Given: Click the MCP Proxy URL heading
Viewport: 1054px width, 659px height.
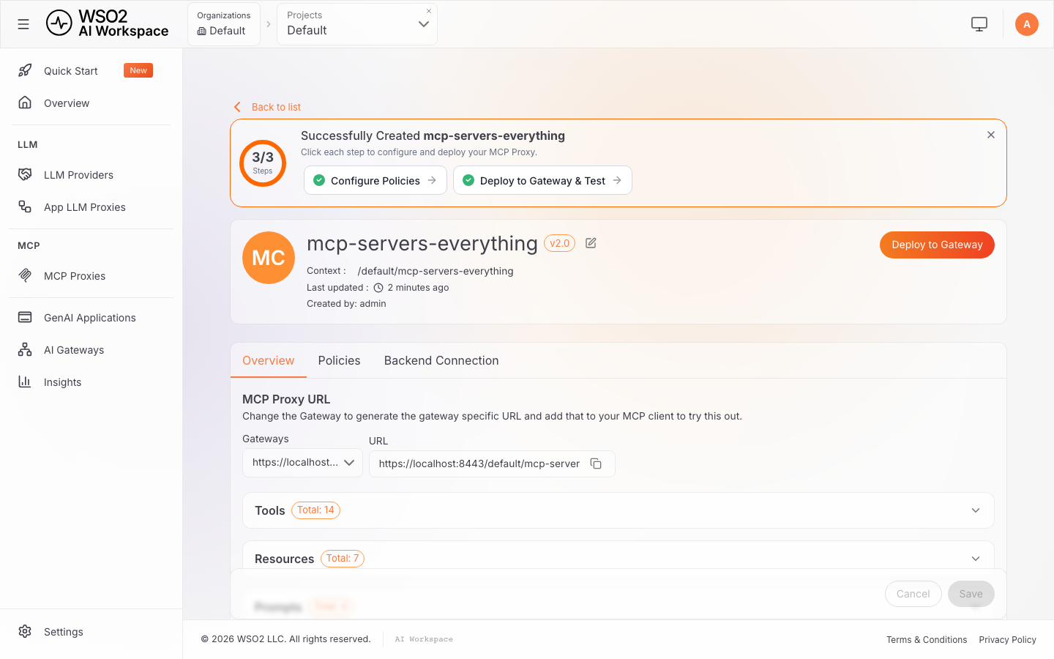Looking at the screenshot, I should [286, 399].
